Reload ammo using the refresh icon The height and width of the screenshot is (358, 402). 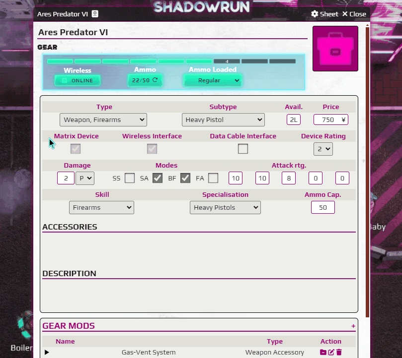coord(155,80)
